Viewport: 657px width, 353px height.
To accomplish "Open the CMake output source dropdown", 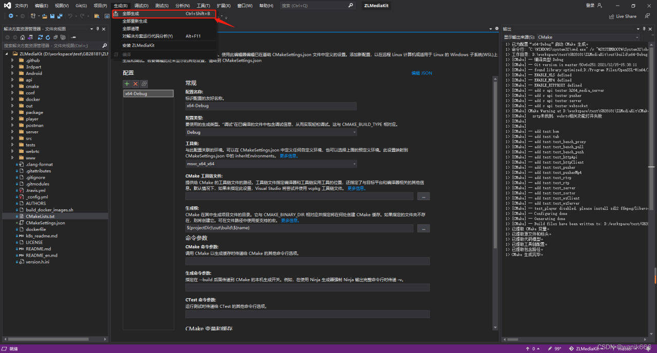I will [588, 37].
